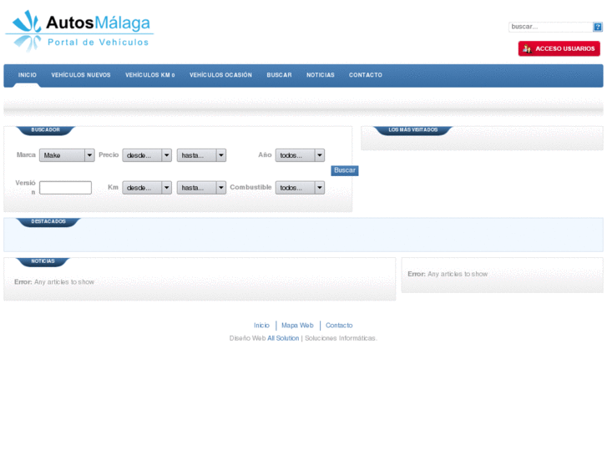Click error text in Noticias panel
The image size is (607, 455).
54,282
